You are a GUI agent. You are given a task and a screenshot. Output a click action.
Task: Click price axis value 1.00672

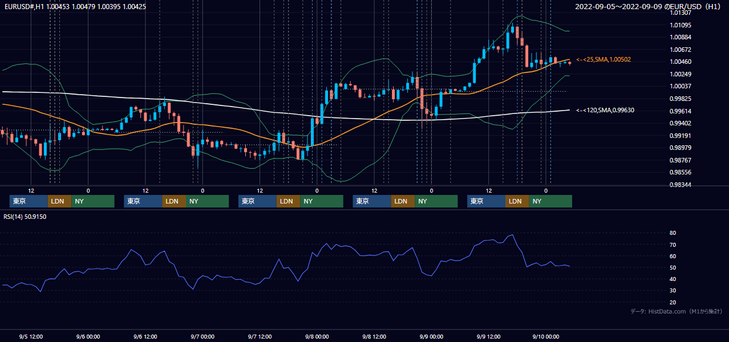pos(681,50)
